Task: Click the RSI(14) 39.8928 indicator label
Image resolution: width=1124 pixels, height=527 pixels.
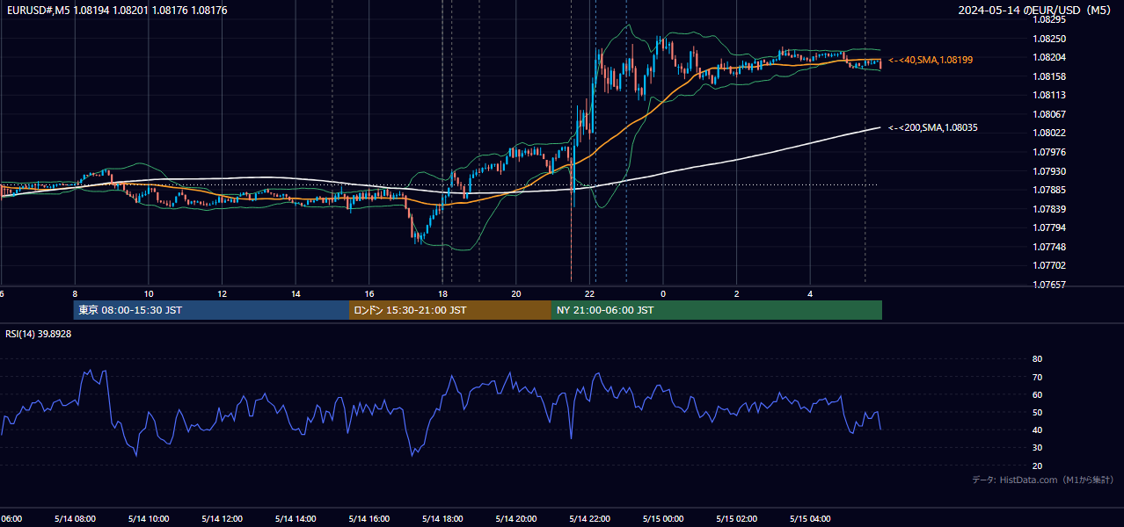Action: click(x=39, y=334)
